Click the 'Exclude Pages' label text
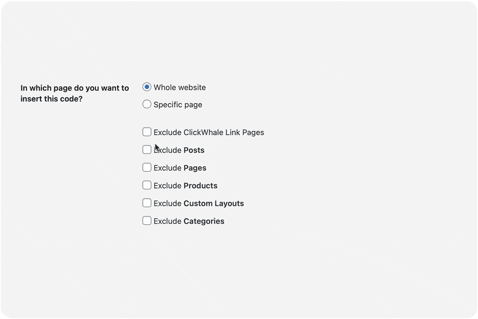The height and width of the screenshot is (319, 478). click(x=180, y=168)
